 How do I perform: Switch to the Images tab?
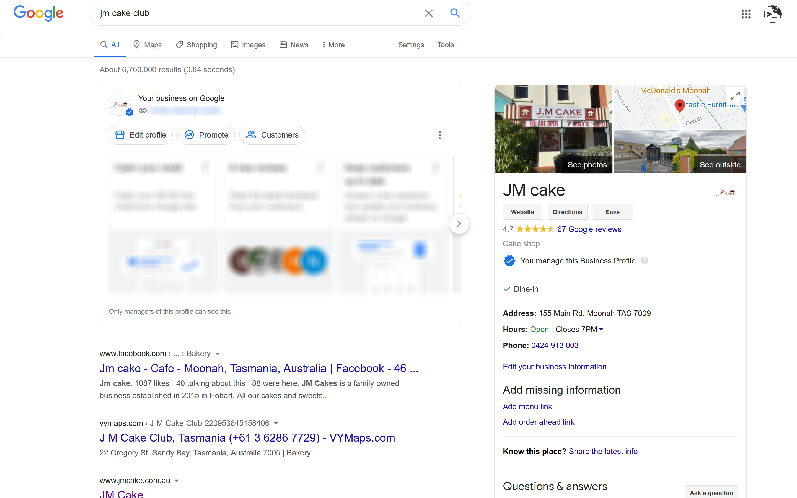pos(248,45)
